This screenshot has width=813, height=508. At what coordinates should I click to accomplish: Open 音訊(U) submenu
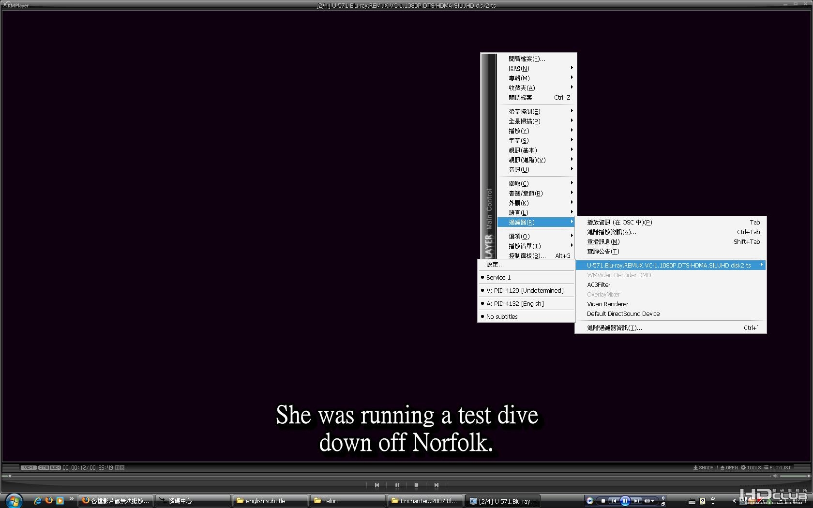tap(537, 169)
